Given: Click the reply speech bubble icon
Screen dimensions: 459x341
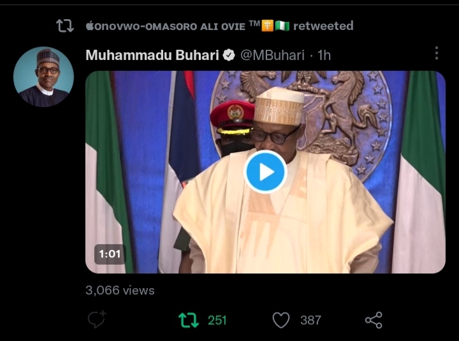Looking at the screenshot, I should tap(96, 320).
